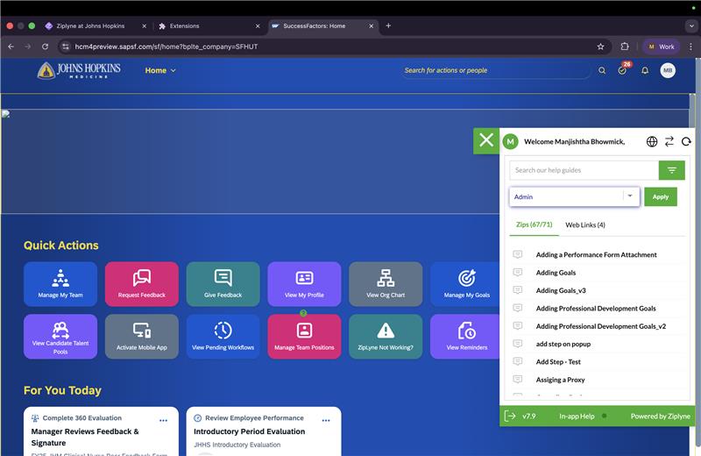Open the Adding Goals guide
This screenshot has height=456, width=701.
[556, 273]
